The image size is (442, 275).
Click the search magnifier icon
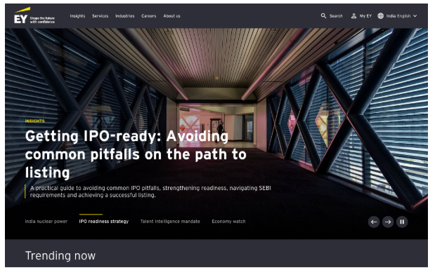click(x=323, y=15)
